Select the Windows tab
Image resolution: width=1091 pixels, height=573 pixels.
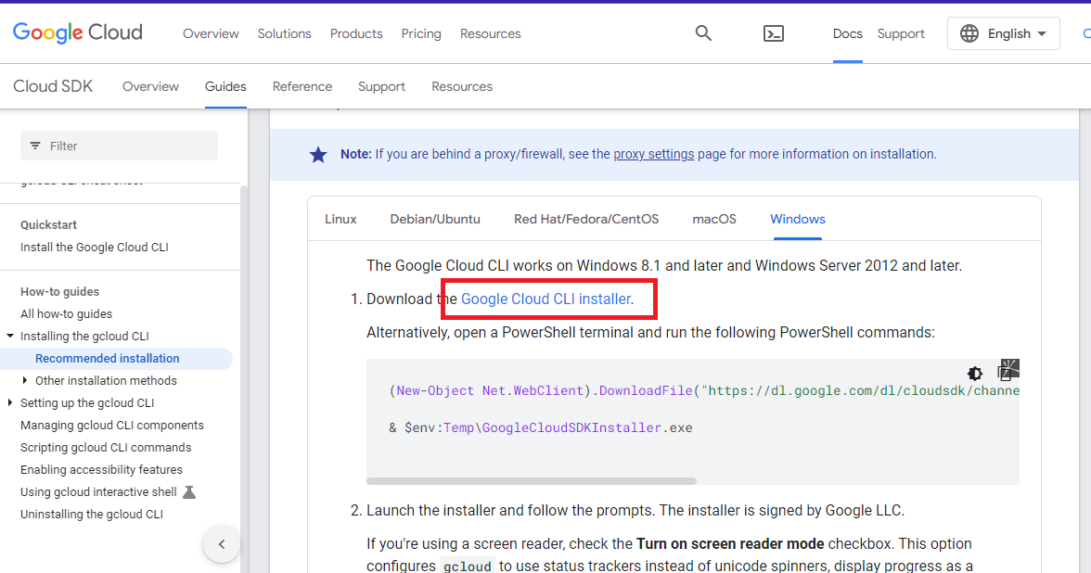click(798, 219)
